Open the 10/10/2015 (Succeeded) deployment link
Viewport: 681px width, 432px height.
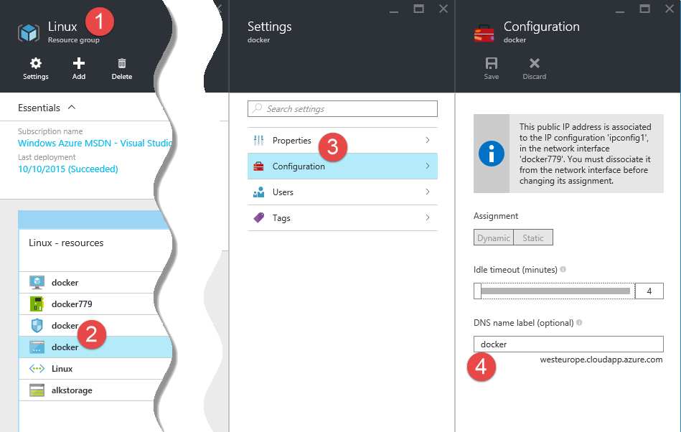coord(67,169)
